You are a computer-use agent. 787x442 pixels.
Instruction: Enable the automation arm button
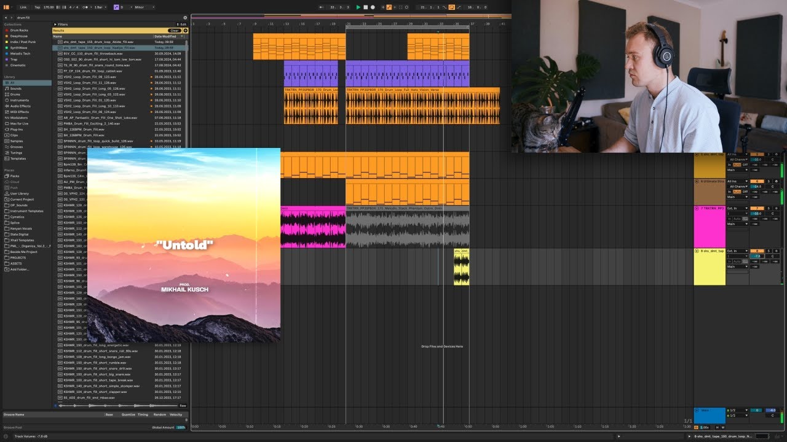click(389, 7)
